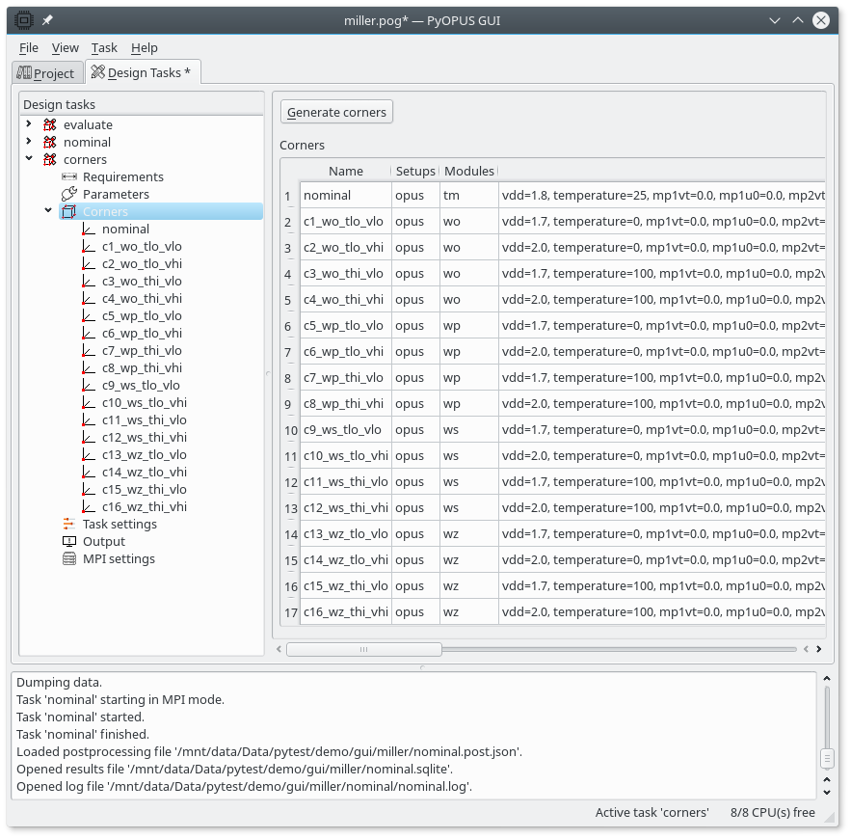The height and width of the screenshot is (839, 851).
Task: Select c12_ws_thi_vhi in the tree
Action: click(x=144, y=437)
